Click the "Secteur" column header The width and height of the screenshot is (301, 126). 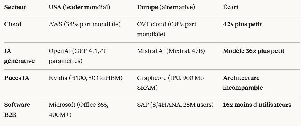(x=15, y=8)
